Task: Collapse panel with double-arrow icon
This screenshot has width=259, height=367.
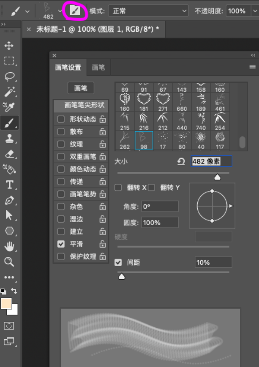Action: point(253,55)
